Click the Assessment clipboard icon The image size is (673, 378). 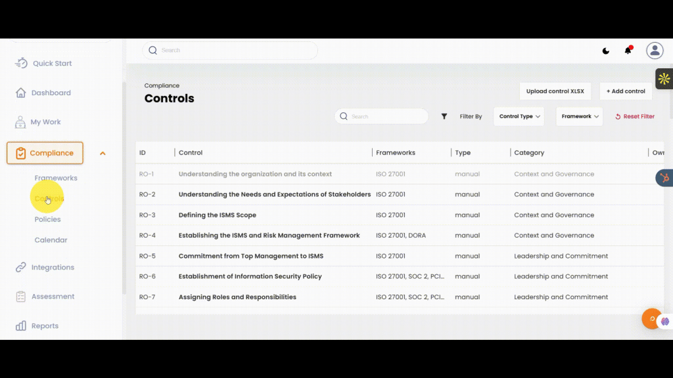click(21, 297)
